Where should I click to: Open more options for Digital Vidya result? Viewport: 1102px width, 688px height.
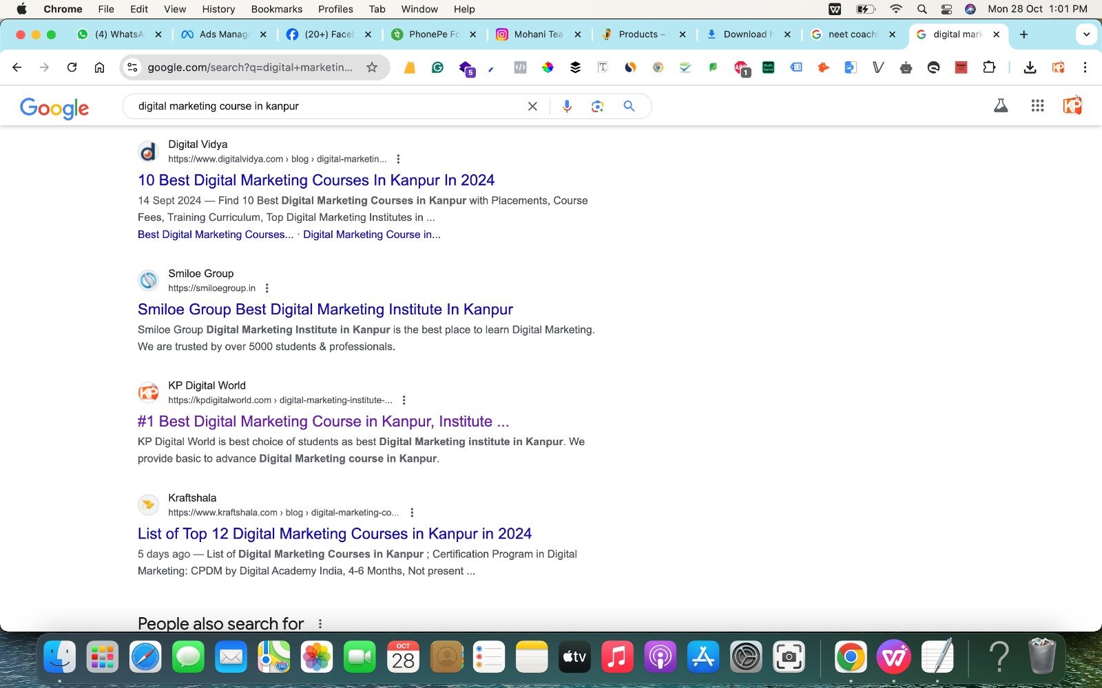398,159
